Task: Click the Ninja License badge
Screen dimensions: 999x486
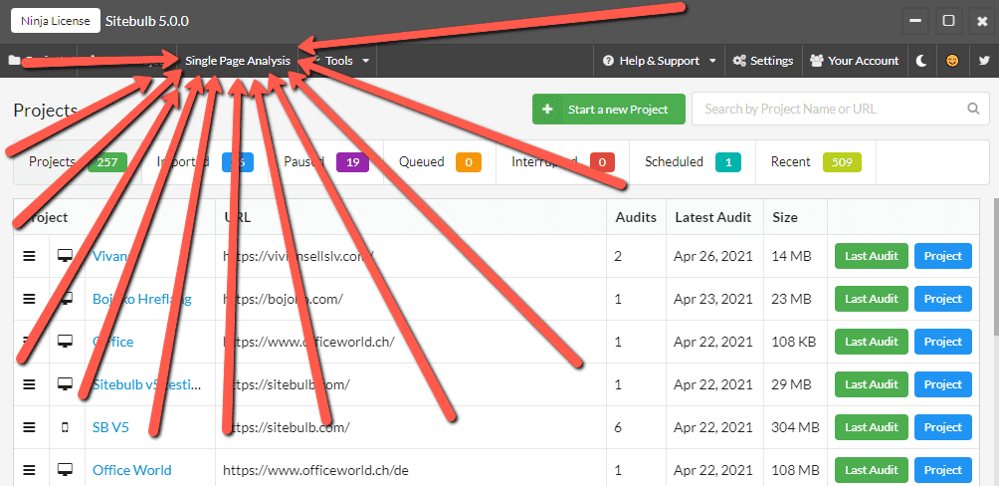Action: coord(56,21)
